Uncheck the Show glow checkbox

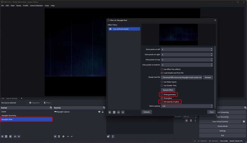pyautogui.click(x=162, y=98)
